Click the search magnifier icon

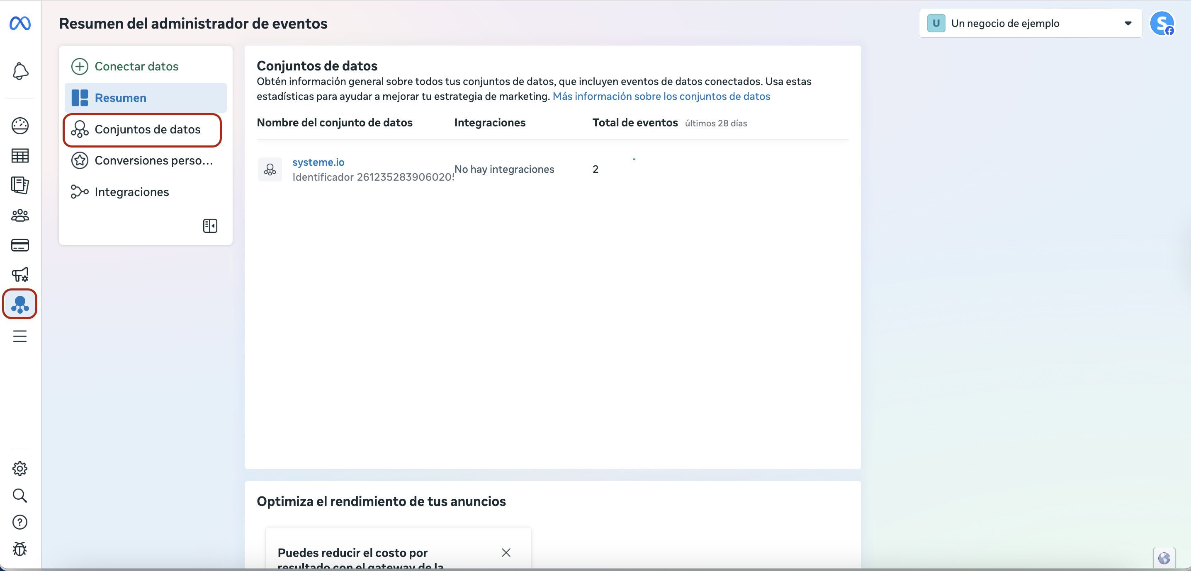pyautogui.click(x=20, y=495)
